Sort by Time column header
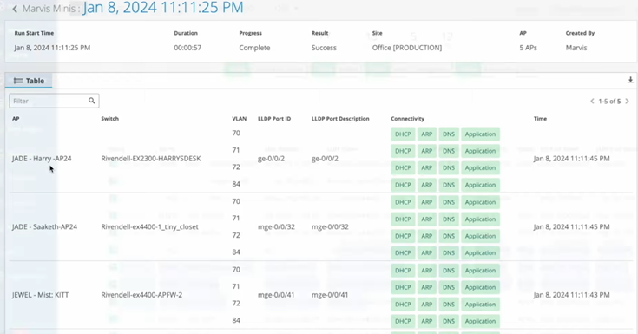 (x=540, y=119)
